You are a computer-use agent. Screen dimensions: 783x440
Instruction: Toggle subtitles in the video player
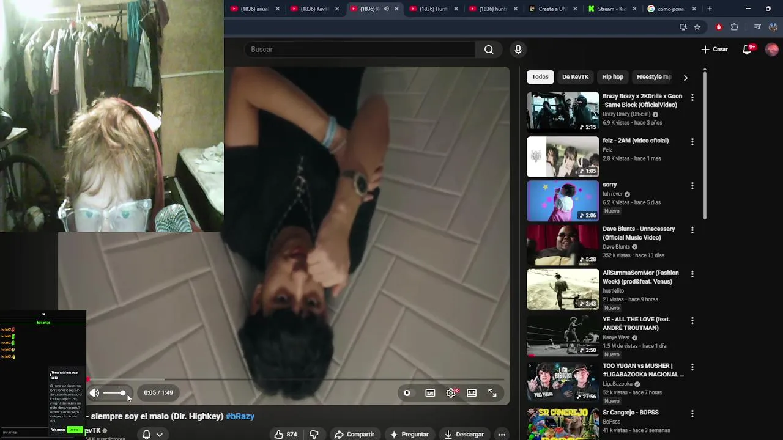click(x=430, y=393)
